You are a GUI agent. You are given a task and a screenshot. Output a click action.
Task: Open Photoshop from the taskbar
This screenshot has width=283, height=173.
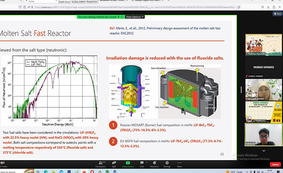click(x=69, y=171)
